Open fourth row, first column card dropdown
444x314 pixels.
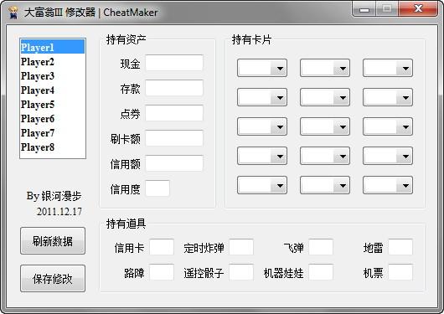coord(262,156)
